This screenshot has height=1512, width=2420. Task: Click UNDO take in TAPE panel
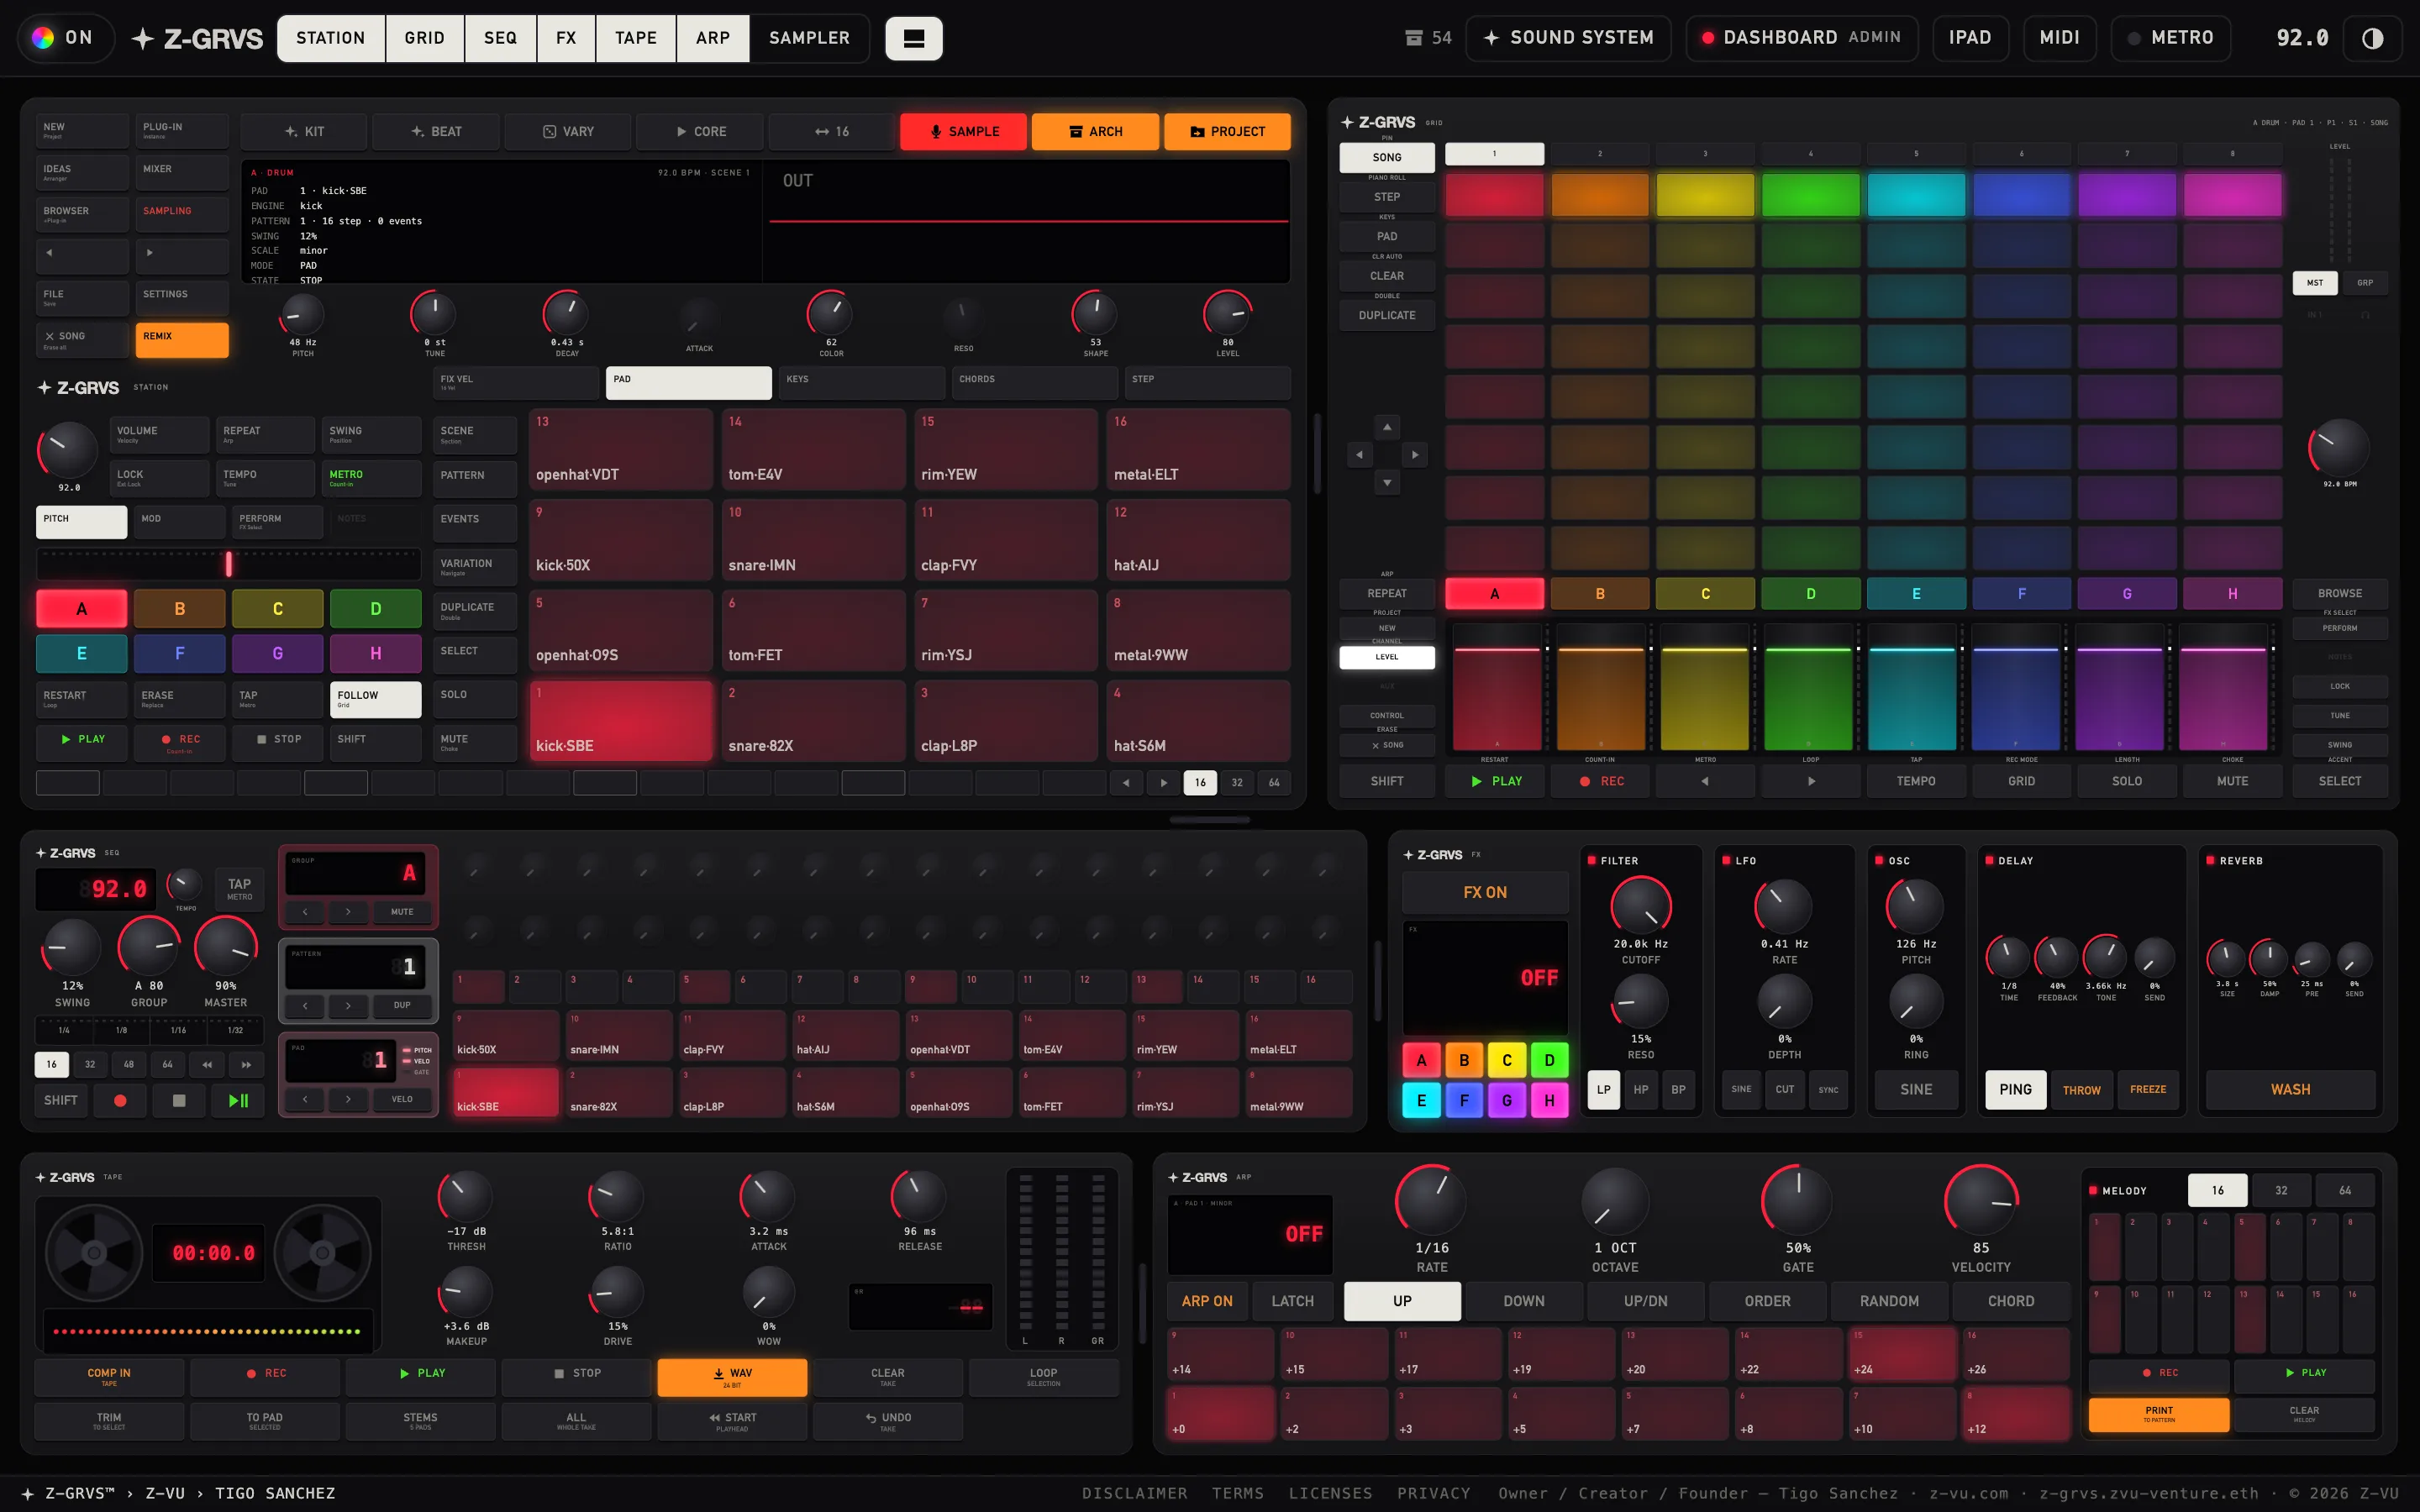coord(888,1421)
